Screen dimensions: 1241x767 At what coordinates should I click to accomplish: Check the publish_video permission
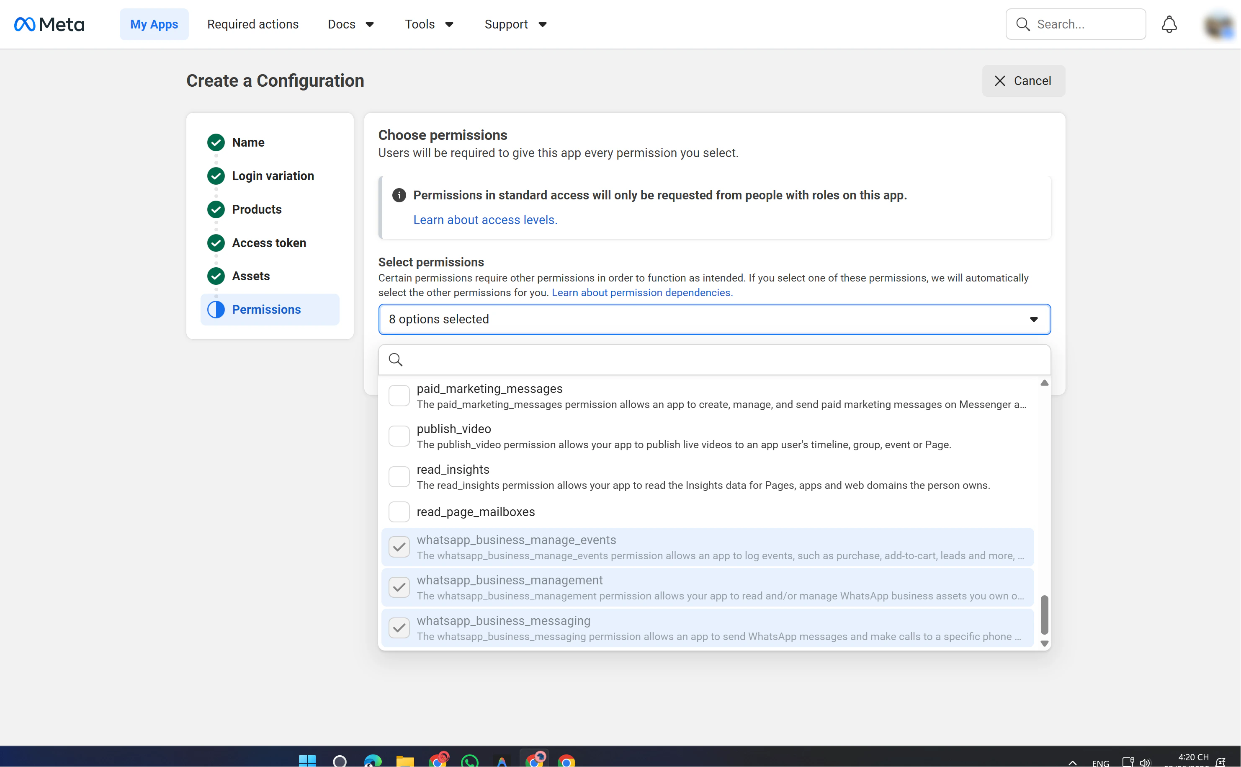399,436
